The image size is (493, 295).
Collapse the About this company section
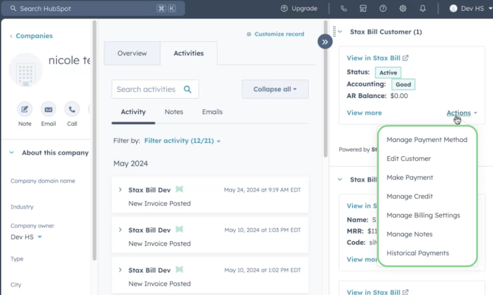[x=12, y=153]
